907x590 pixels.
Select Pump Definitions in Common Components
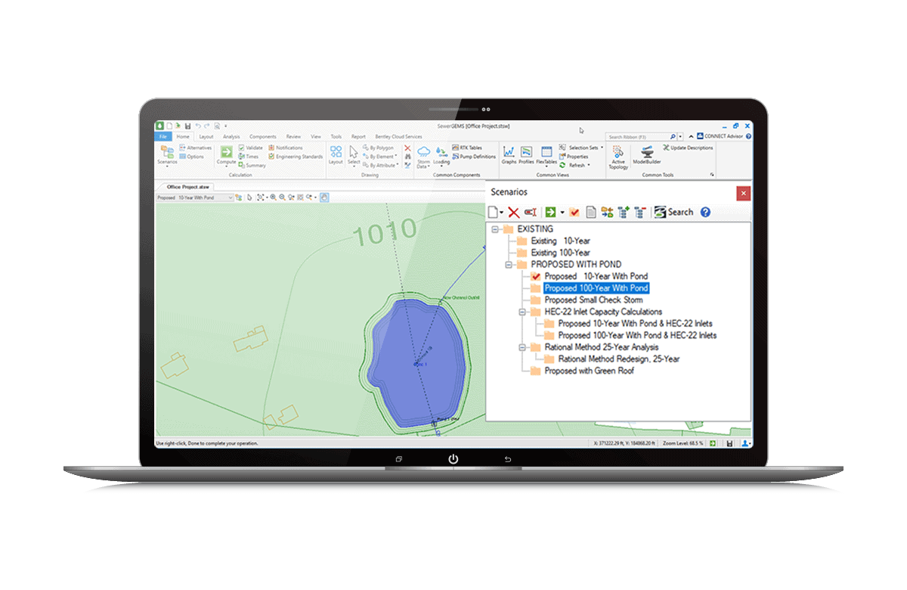pos(471,157)
